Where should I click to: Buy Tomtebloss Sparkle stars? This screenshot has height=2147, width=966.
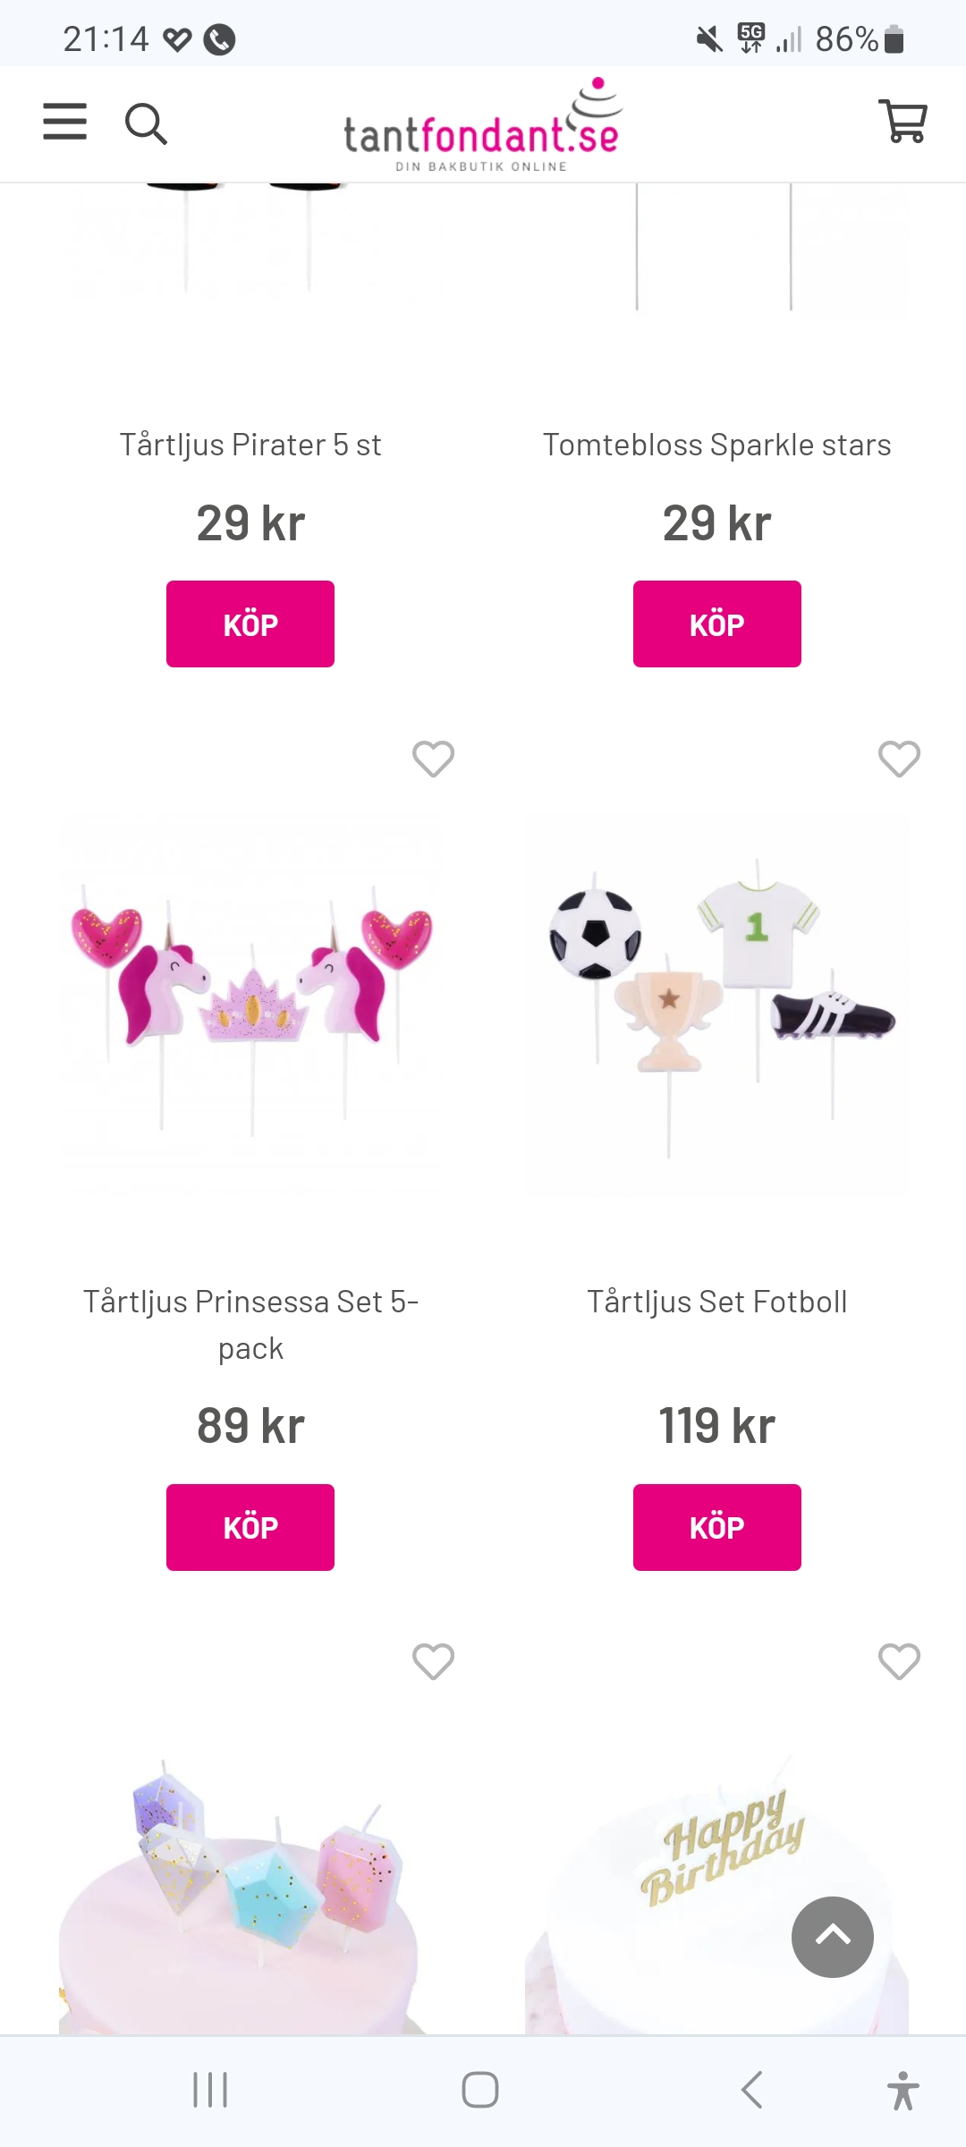coord(716,624)
